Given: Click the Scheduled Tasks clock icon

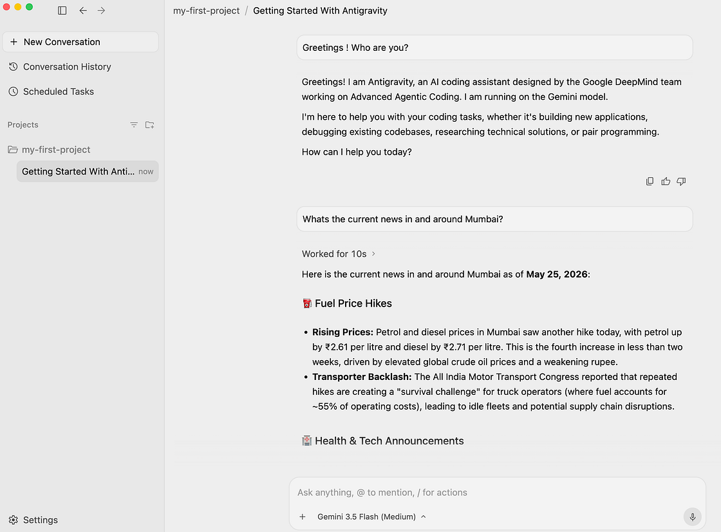Looking at the screenshot, I should tap(14, 91).
